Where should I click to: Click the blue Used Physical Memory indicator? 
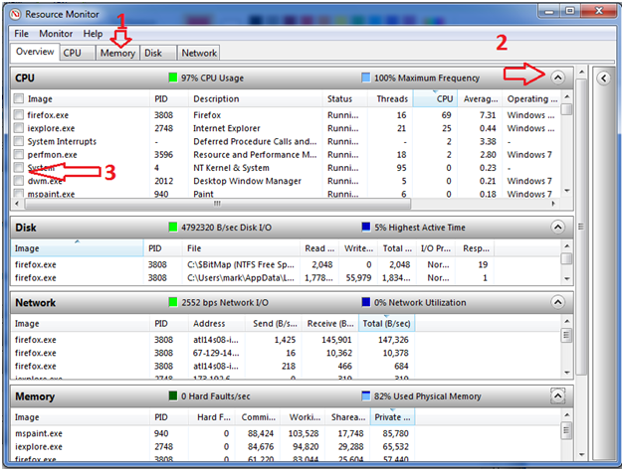point(365,396)
